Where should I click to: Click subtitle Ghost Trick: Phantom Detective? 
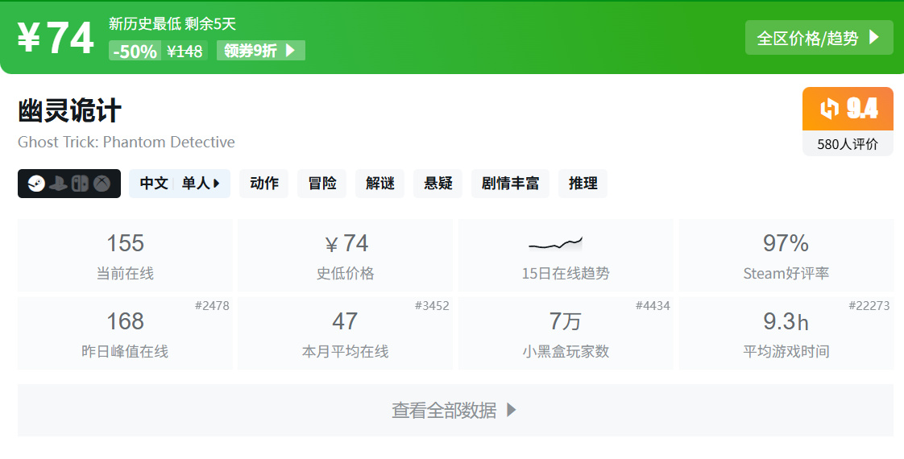pyautogui.click(x=126, y=143)
